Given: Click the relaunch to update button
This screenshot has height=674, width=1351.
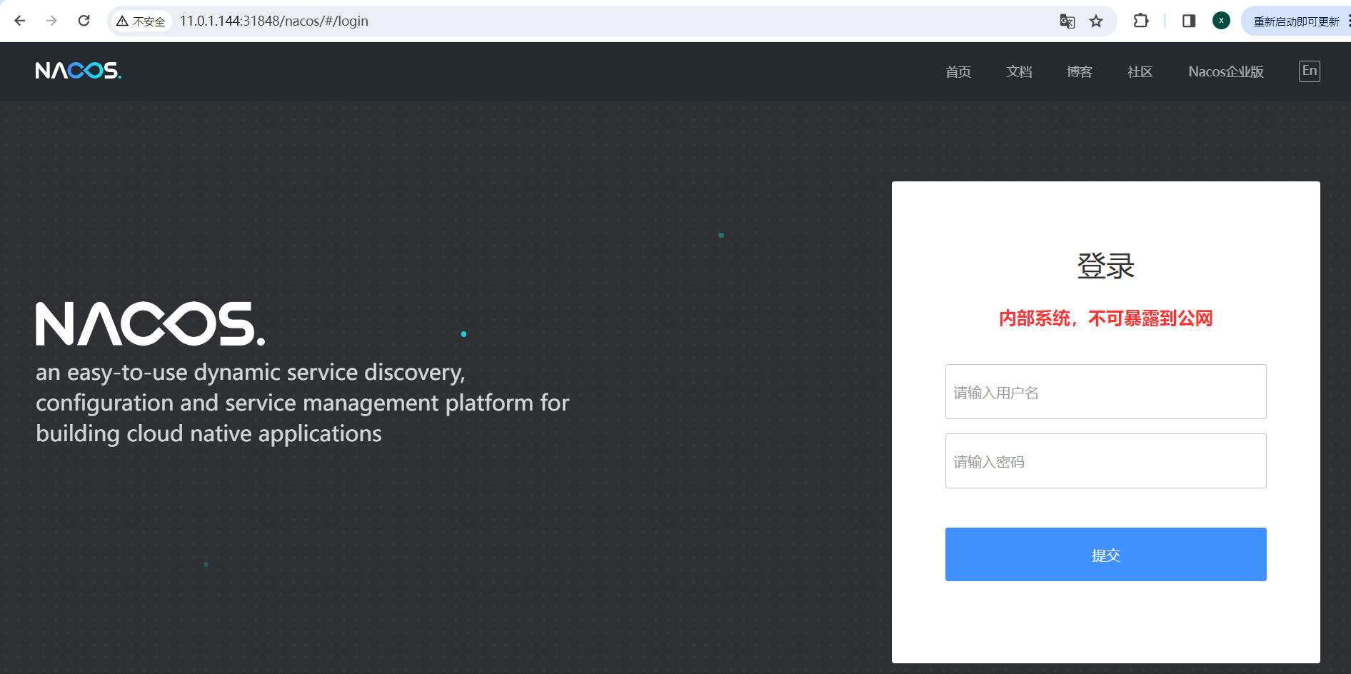Looking at the screenshot, I should click(x=1296, y=21).
